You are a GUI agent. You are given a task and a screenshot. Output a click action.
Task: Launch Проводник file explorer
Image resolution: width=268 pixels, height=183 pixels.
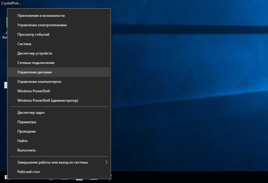coord(27,131)
